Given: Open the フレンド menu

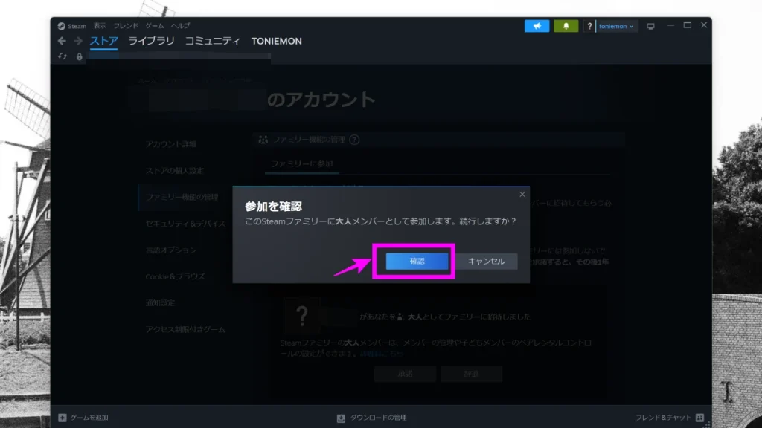Looking at the screenshot, I should pos(126,26).
